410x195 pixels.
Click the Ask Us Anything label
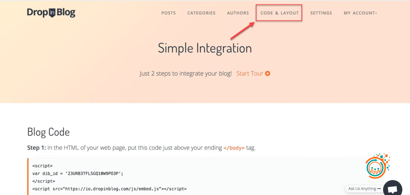tap(362, 189)
